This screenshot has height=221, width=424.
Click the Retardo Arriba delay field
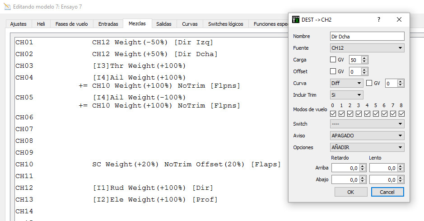(345, 168)
